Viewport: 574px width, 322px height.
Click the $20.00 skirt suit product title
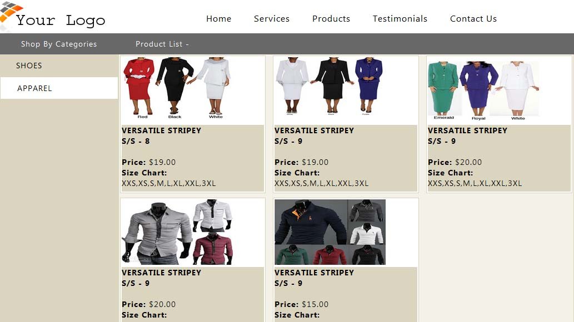tap(467, 136)
